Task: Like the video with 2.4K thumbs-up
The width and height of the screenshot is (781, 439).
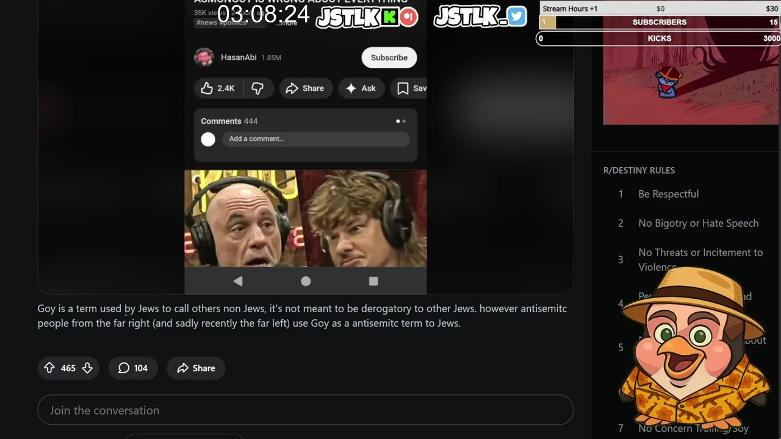Action: click(x=218, y=88)
